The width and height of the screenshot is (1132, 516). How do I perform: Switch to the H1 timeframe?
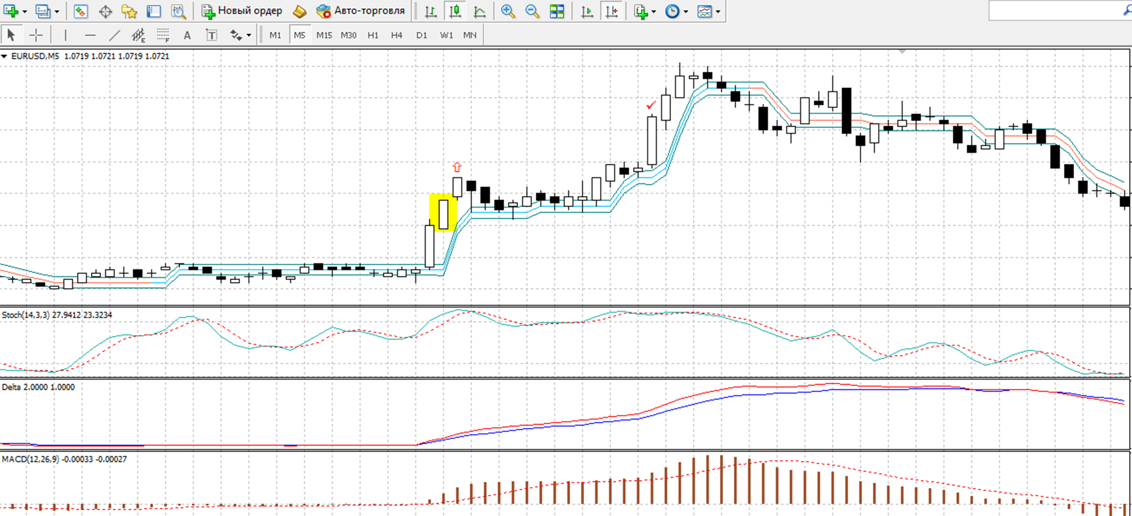pos(373,35)
